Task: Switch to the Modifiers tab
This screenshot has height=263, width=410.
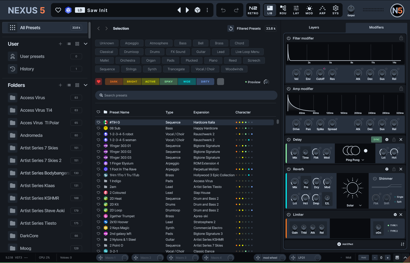Action: point(376,27)
